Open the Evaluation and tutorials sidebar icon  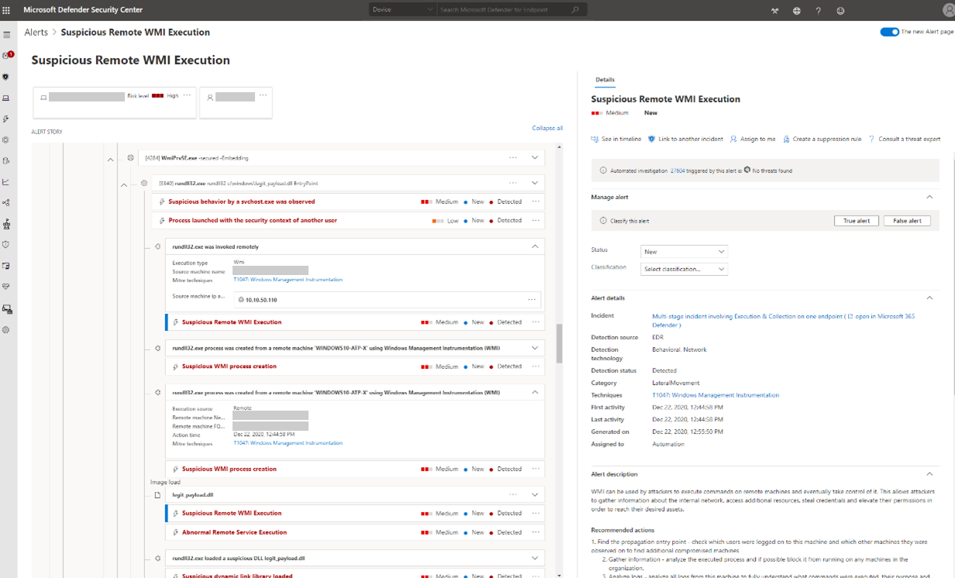(6, 224)
